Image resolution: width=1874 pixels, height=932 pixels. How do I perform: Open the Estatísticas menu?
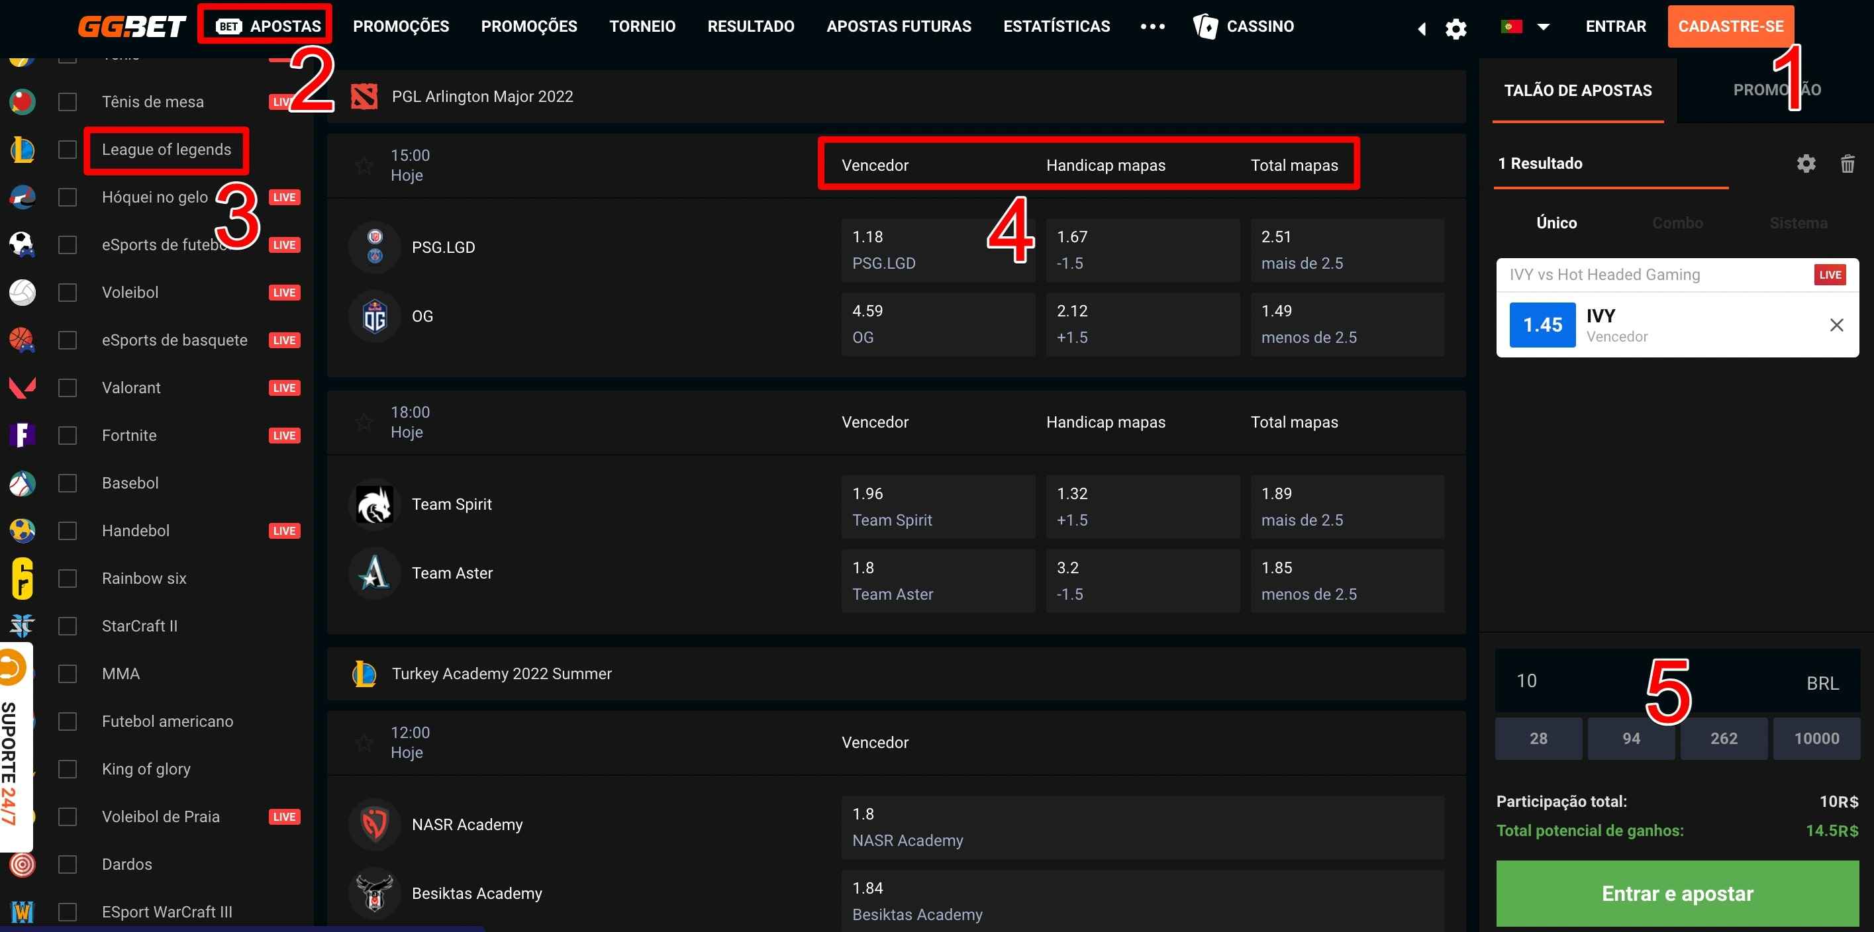coord(1056,26)
